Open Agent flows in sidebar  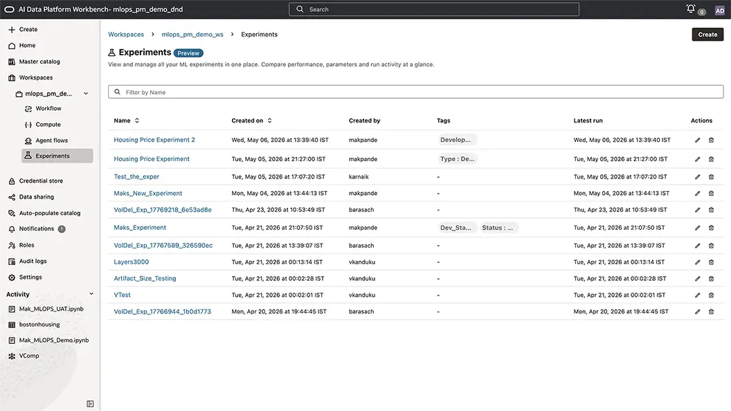click(x=46, y=140)
